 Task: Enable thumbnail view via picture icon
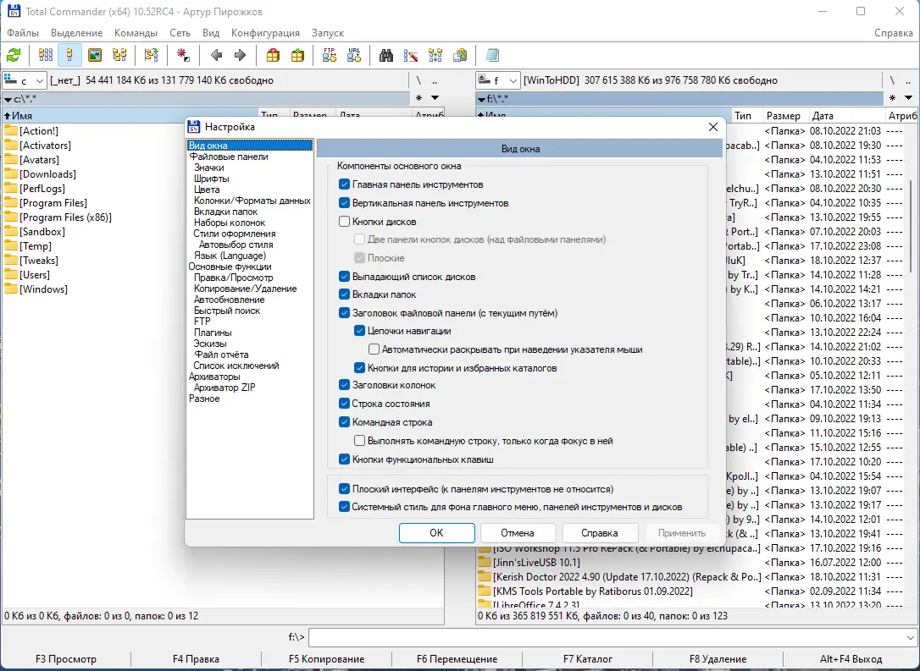(x=95, y=56)
